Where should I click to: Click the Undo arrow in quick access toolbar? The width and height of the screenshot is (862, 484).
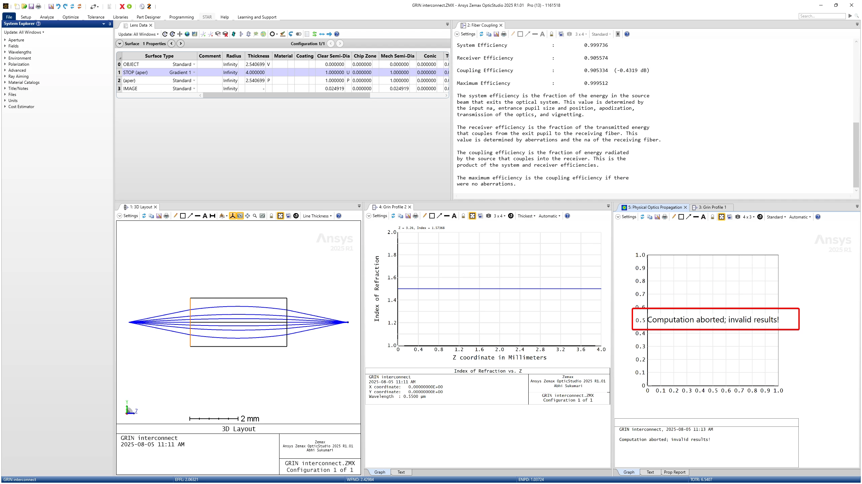coord(58,6)
